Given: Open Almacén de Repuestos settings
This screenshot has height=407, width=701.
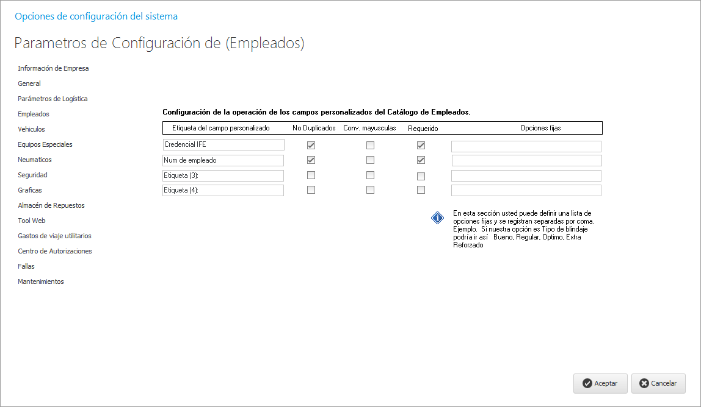Looking at the screenshot, I should (51, 205).
